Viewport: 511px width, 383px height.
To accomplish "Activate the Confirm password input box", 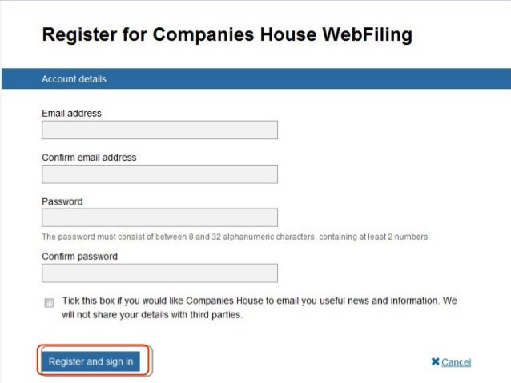I will click(159, 273).
